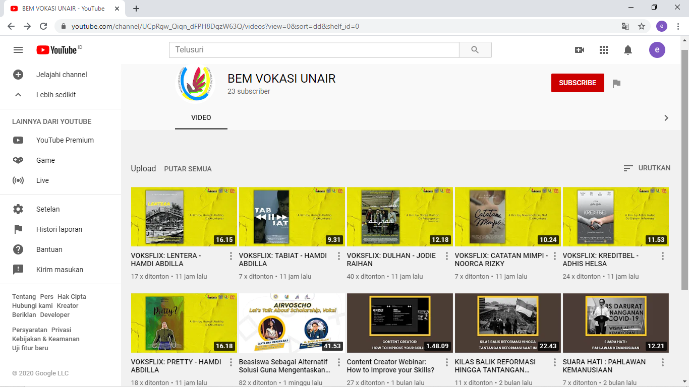Viewport: 689px width, 387px height.
Task: Bookmark this page with the star icon
Action: pyautogui.click(x=642, y=26)
